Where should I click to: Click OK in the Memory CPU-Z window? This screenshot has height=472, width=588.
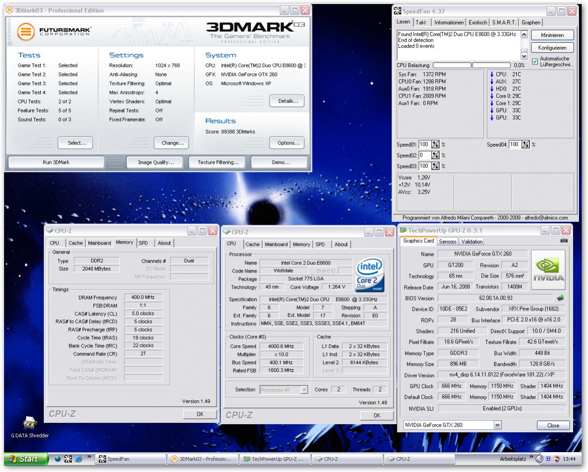[200, 414]
